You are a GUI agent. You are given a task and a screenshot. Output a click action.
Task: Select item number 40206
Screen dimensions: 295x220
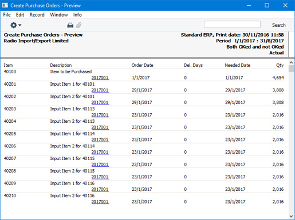[10, 146]
